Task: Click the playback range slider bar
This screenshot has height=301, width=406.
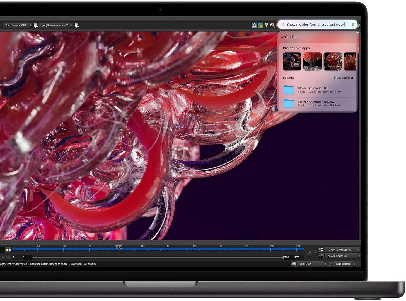Action: tap(158, 258)
